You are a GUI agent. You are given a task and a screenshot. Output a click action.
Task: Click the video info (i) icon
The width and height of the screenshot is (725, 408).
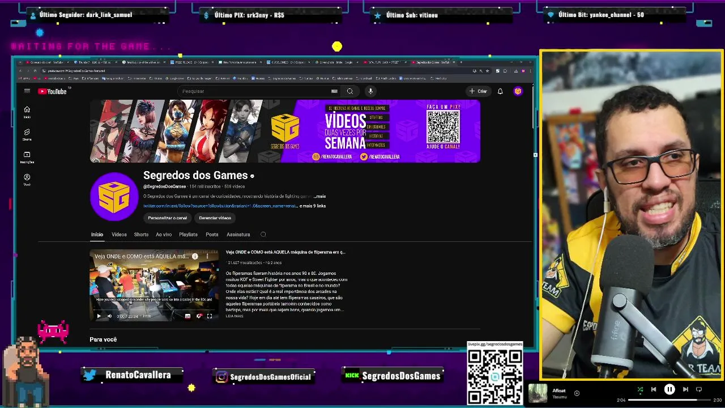pyautogui.click(x=195, y=257)
